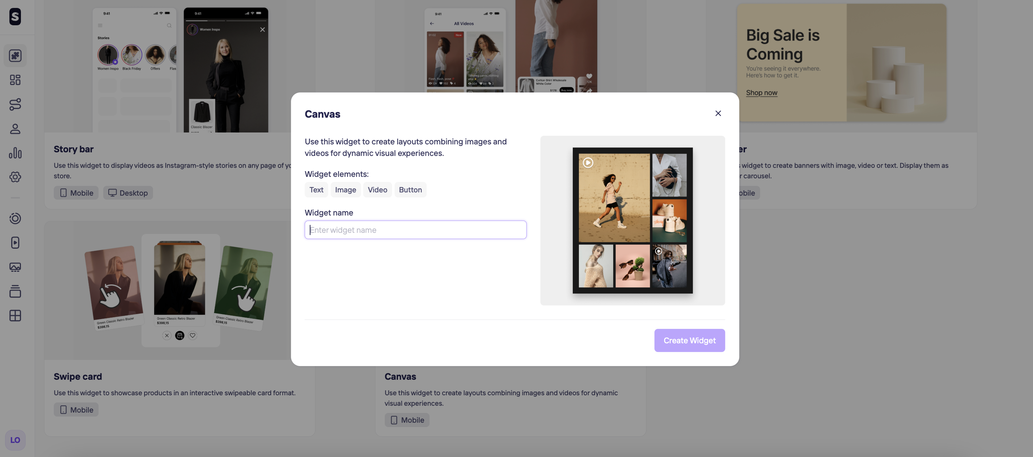Screen dimensions: 1033x457
Task: Open the flows icon in sidebar
Action: [15, 104]
